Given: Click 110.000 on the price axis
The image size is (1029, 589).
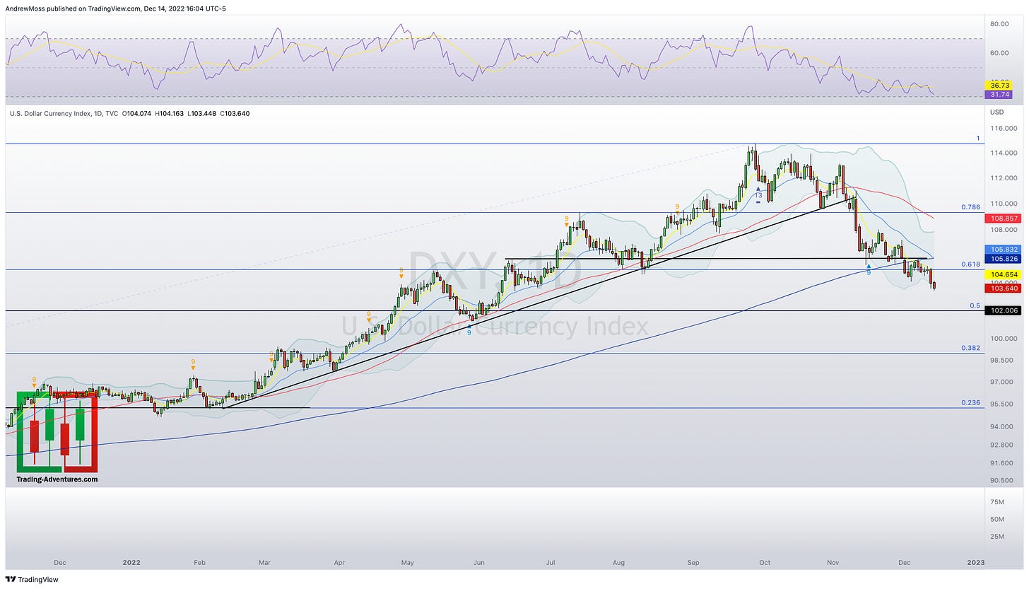Looking at the screenshot, I should pyautogui.click(x=1002, y=203).
